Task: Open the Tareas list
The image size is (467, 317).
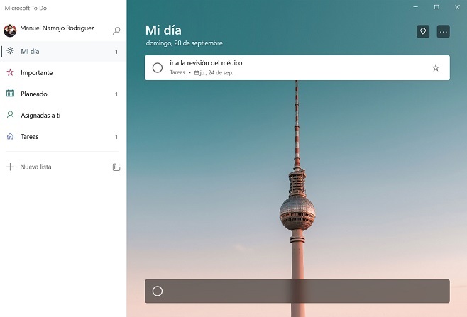Action: coord(63,137)
